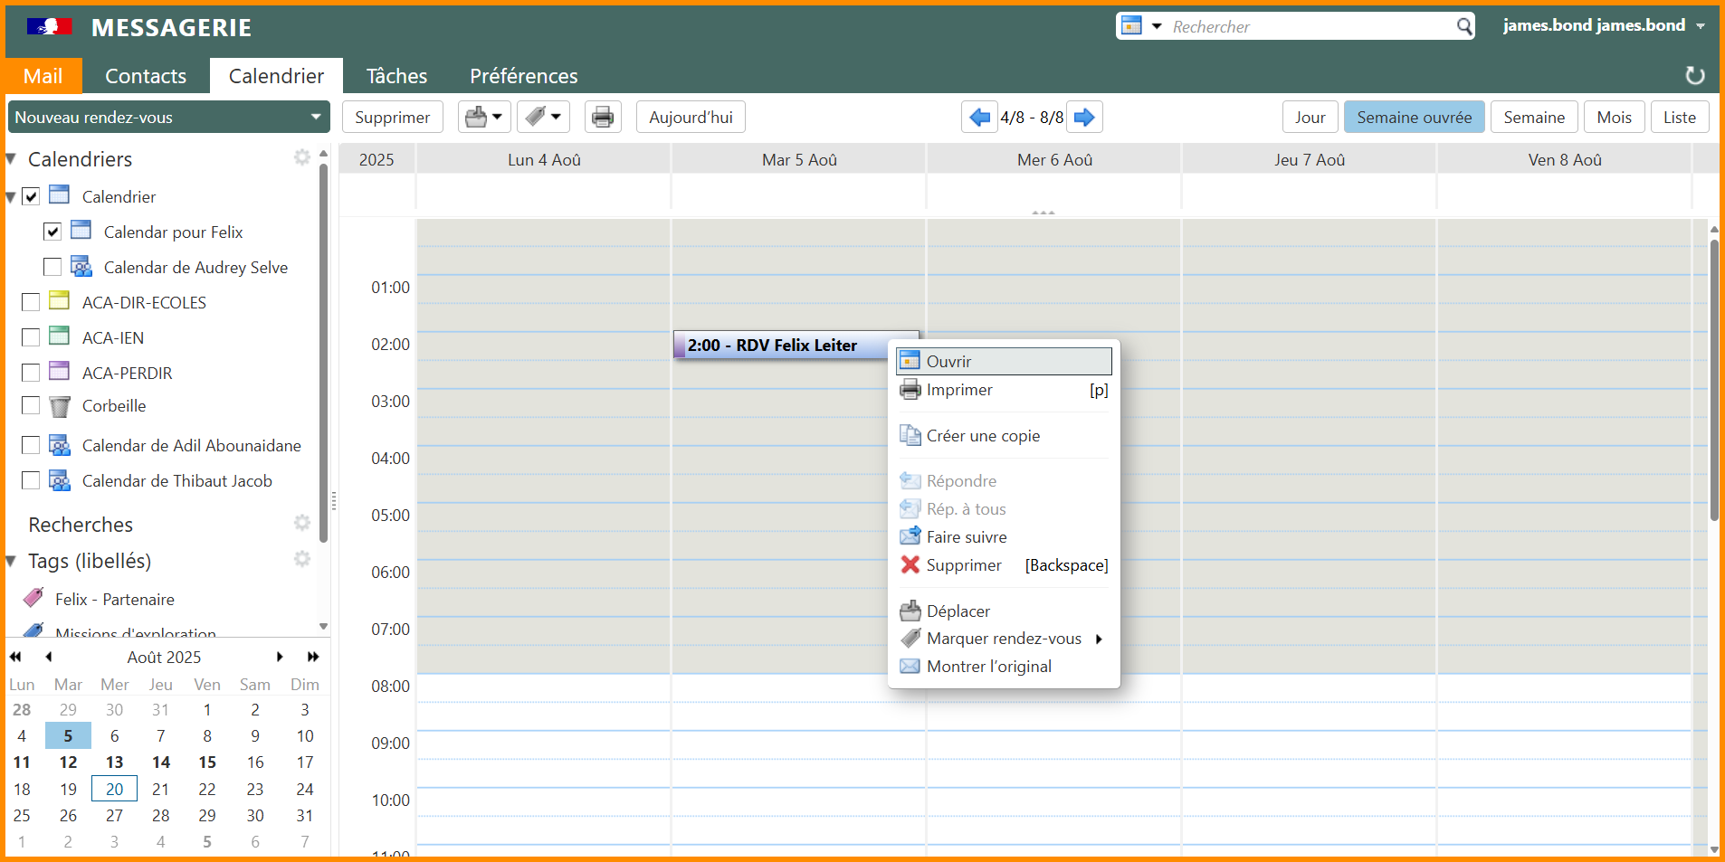Click the search magnifier icon
The height and width of the screenshot is (862, 1725).
pyautogui.click(x=1463, y=26)
